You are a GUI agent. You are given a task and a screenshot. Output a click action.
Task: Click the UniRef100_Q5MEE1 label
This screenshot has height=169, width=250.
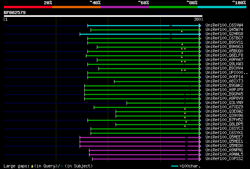coord(224,142)
